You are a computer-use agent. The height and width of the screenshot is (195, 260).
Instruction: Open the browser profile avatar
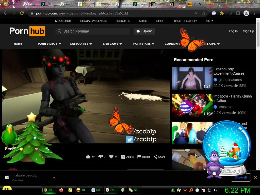(x=246, y=13)
